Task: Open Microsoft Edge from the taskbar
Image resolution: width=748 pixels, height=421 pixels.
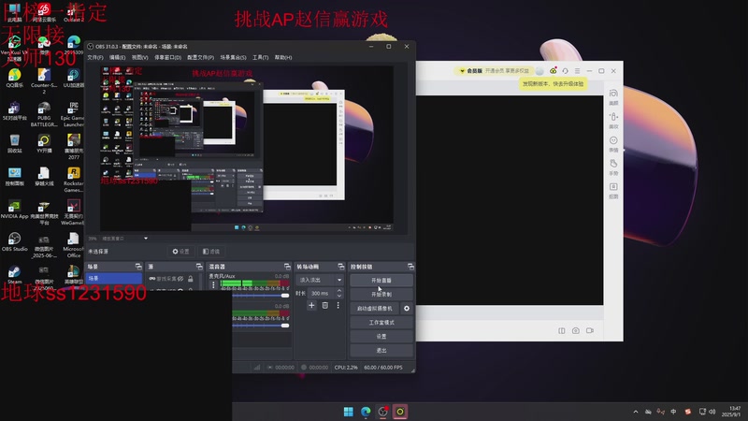Action: [366, 412]
